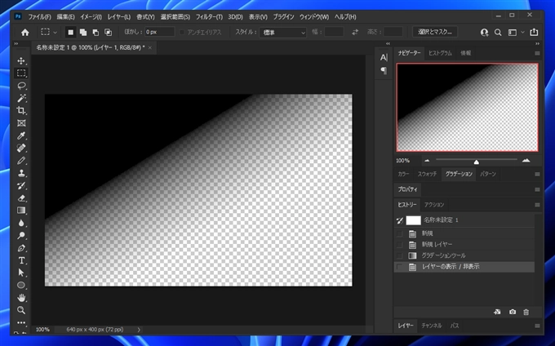Create new snapshot with camera icon
Screen dimensions: 555x346
(512, 312)
